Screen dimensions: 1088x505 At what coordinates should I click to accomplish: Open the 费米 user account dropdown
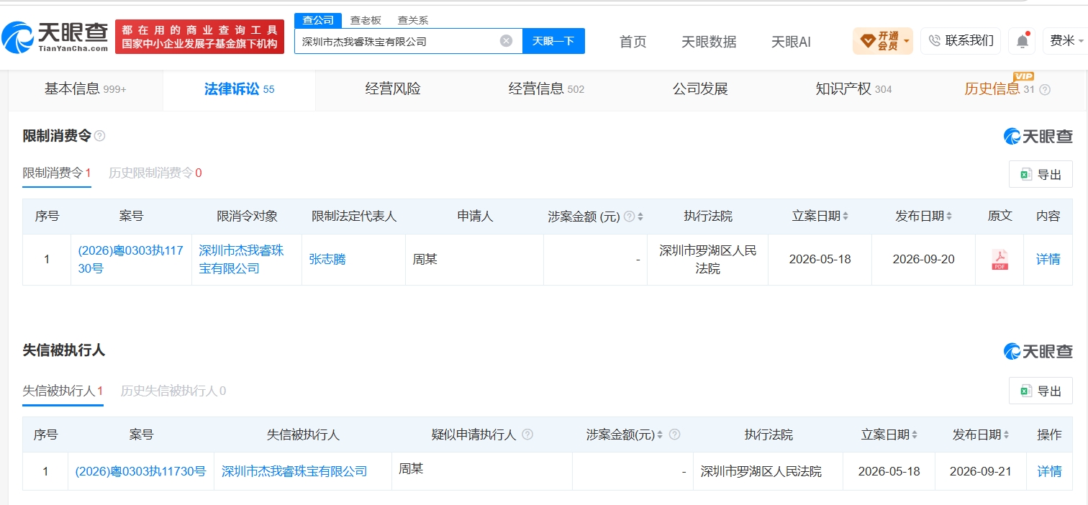pyautogui.click(x=1066, y=41)
